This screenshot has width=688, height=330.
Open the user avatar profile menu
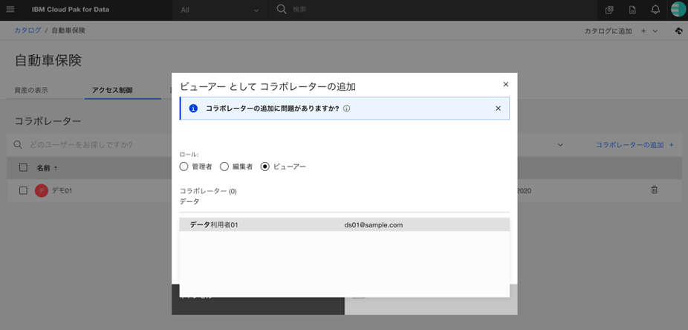(x=678, y=9)
